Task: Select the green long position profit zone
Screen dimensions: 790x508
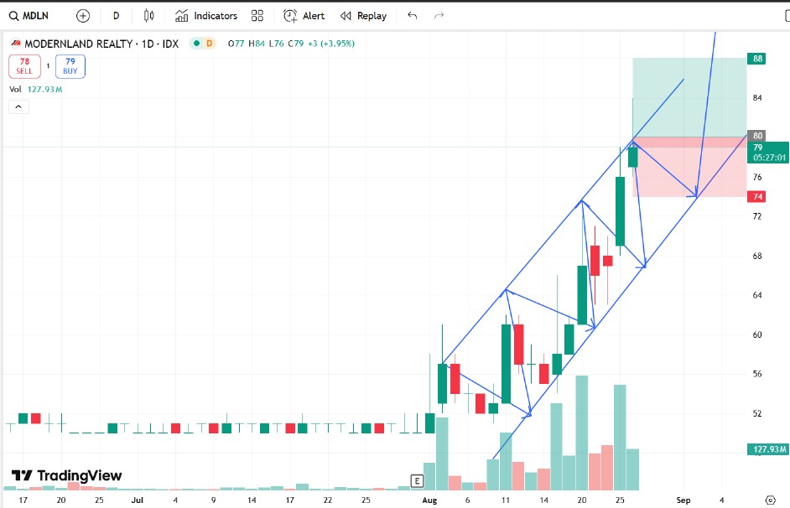Action: click(689, 97)
